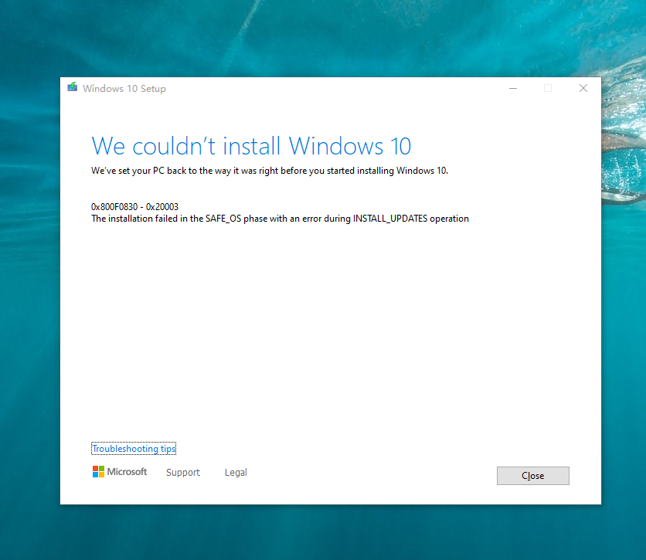Open the Legal link
This screenshot has height=560, width=646.
(x=236, y=472)
